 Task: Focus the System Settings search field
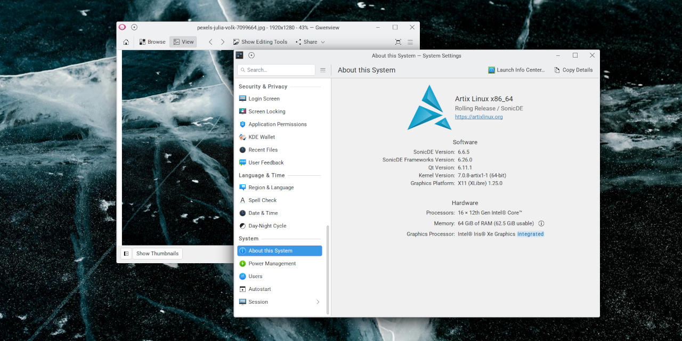[x=277, y=70]
